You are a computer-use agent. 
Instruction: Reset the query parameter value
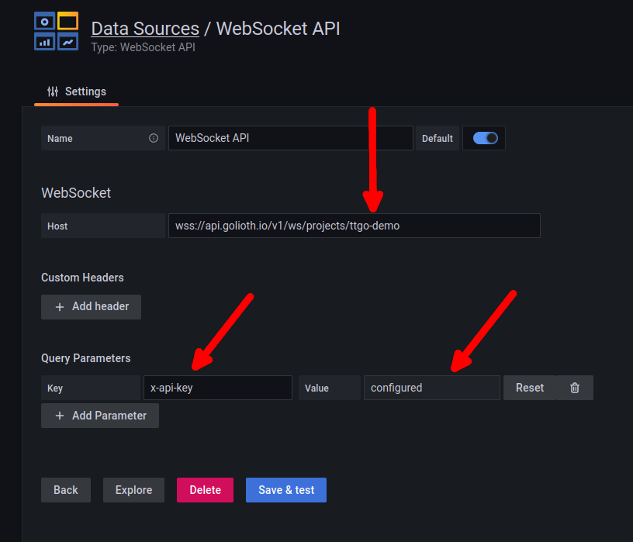(x=530, y=387)
